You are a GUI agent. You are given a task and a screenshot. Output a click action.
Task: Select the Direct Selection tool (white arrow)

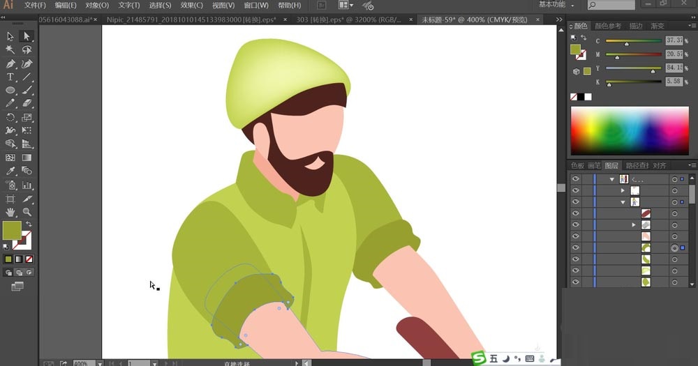pyautogui.click(x=27, y=36)
